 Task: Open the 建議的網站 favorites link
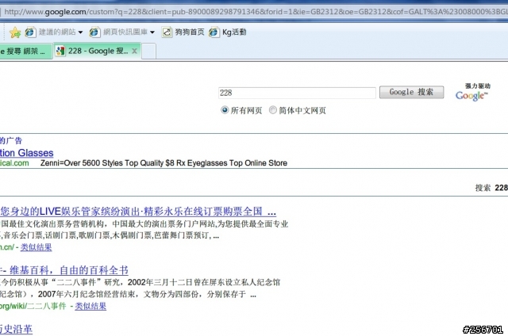pyautogui.click(x=56, y=32)
